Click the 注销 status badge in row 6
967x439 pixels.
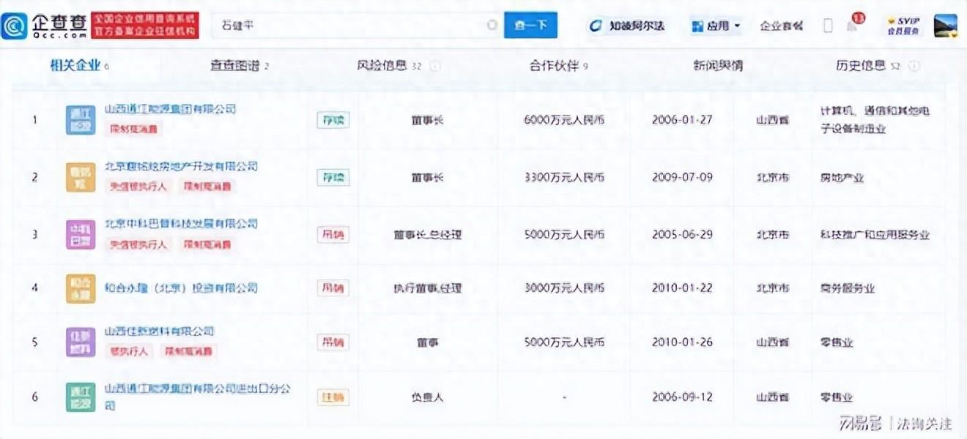pyautogui.click(x=333, y=397)
